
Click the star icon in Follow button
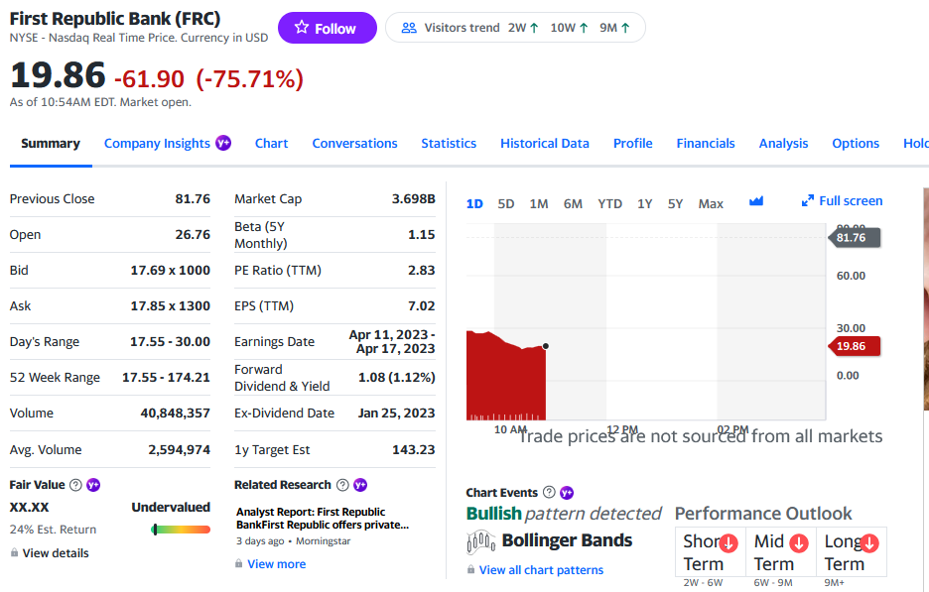pyautogui.click(x=302, y=27)
